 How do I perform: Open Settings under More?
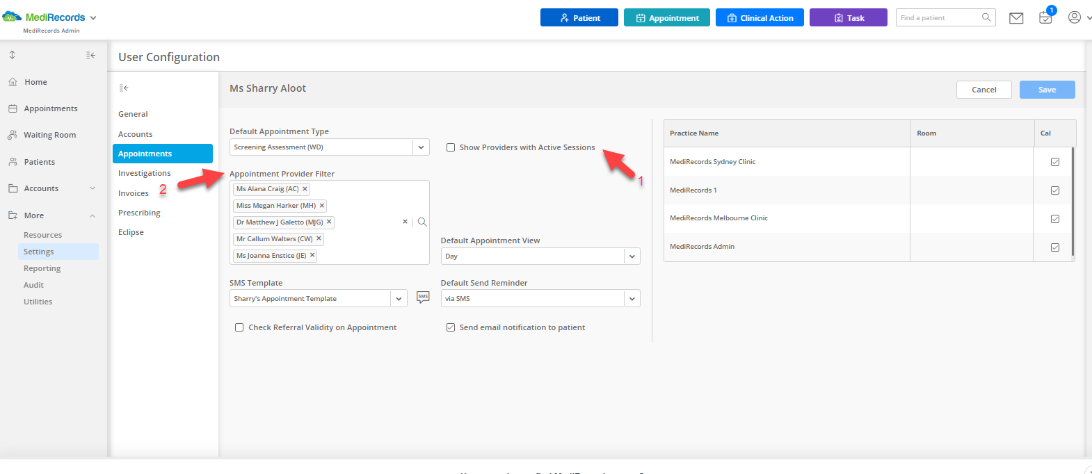point(58,252)
